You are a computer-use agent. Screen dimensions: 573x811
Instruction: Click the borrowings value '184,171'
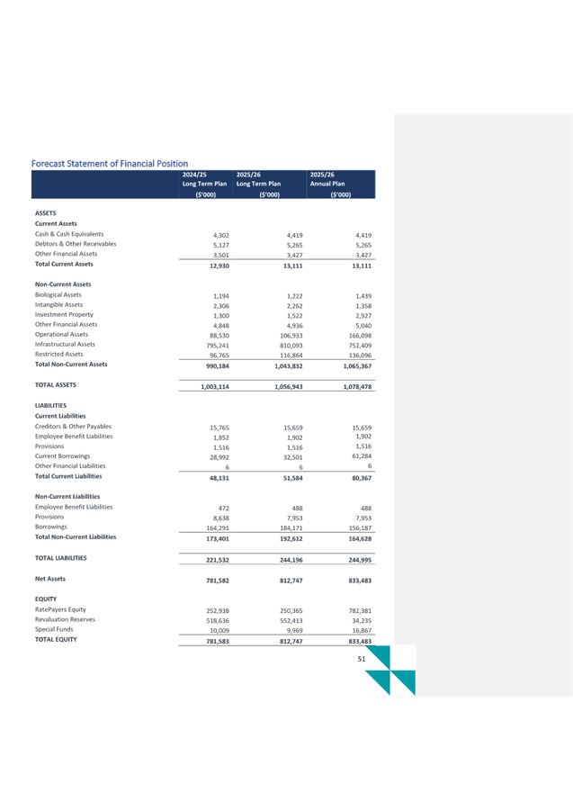[291, 528]
